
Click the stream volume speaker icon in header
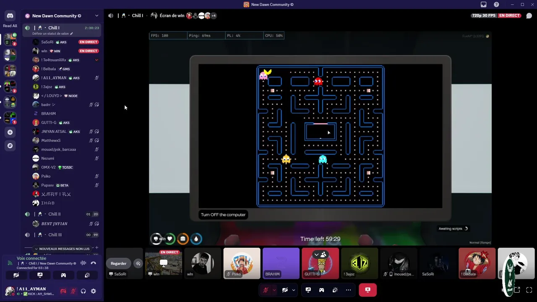click(111, 16)
